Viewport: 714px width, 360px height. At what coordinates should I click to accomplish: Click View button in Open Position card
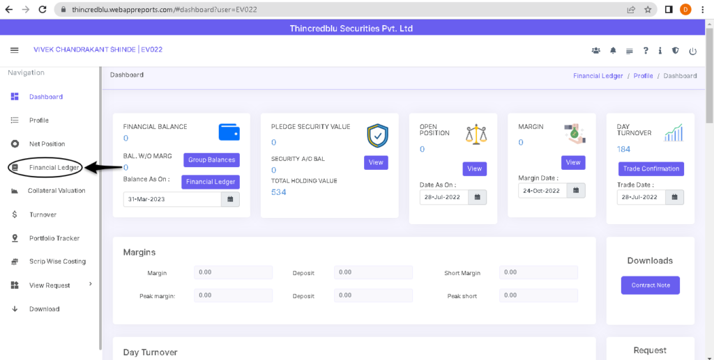pyautogui.click(x=474, y=169)
